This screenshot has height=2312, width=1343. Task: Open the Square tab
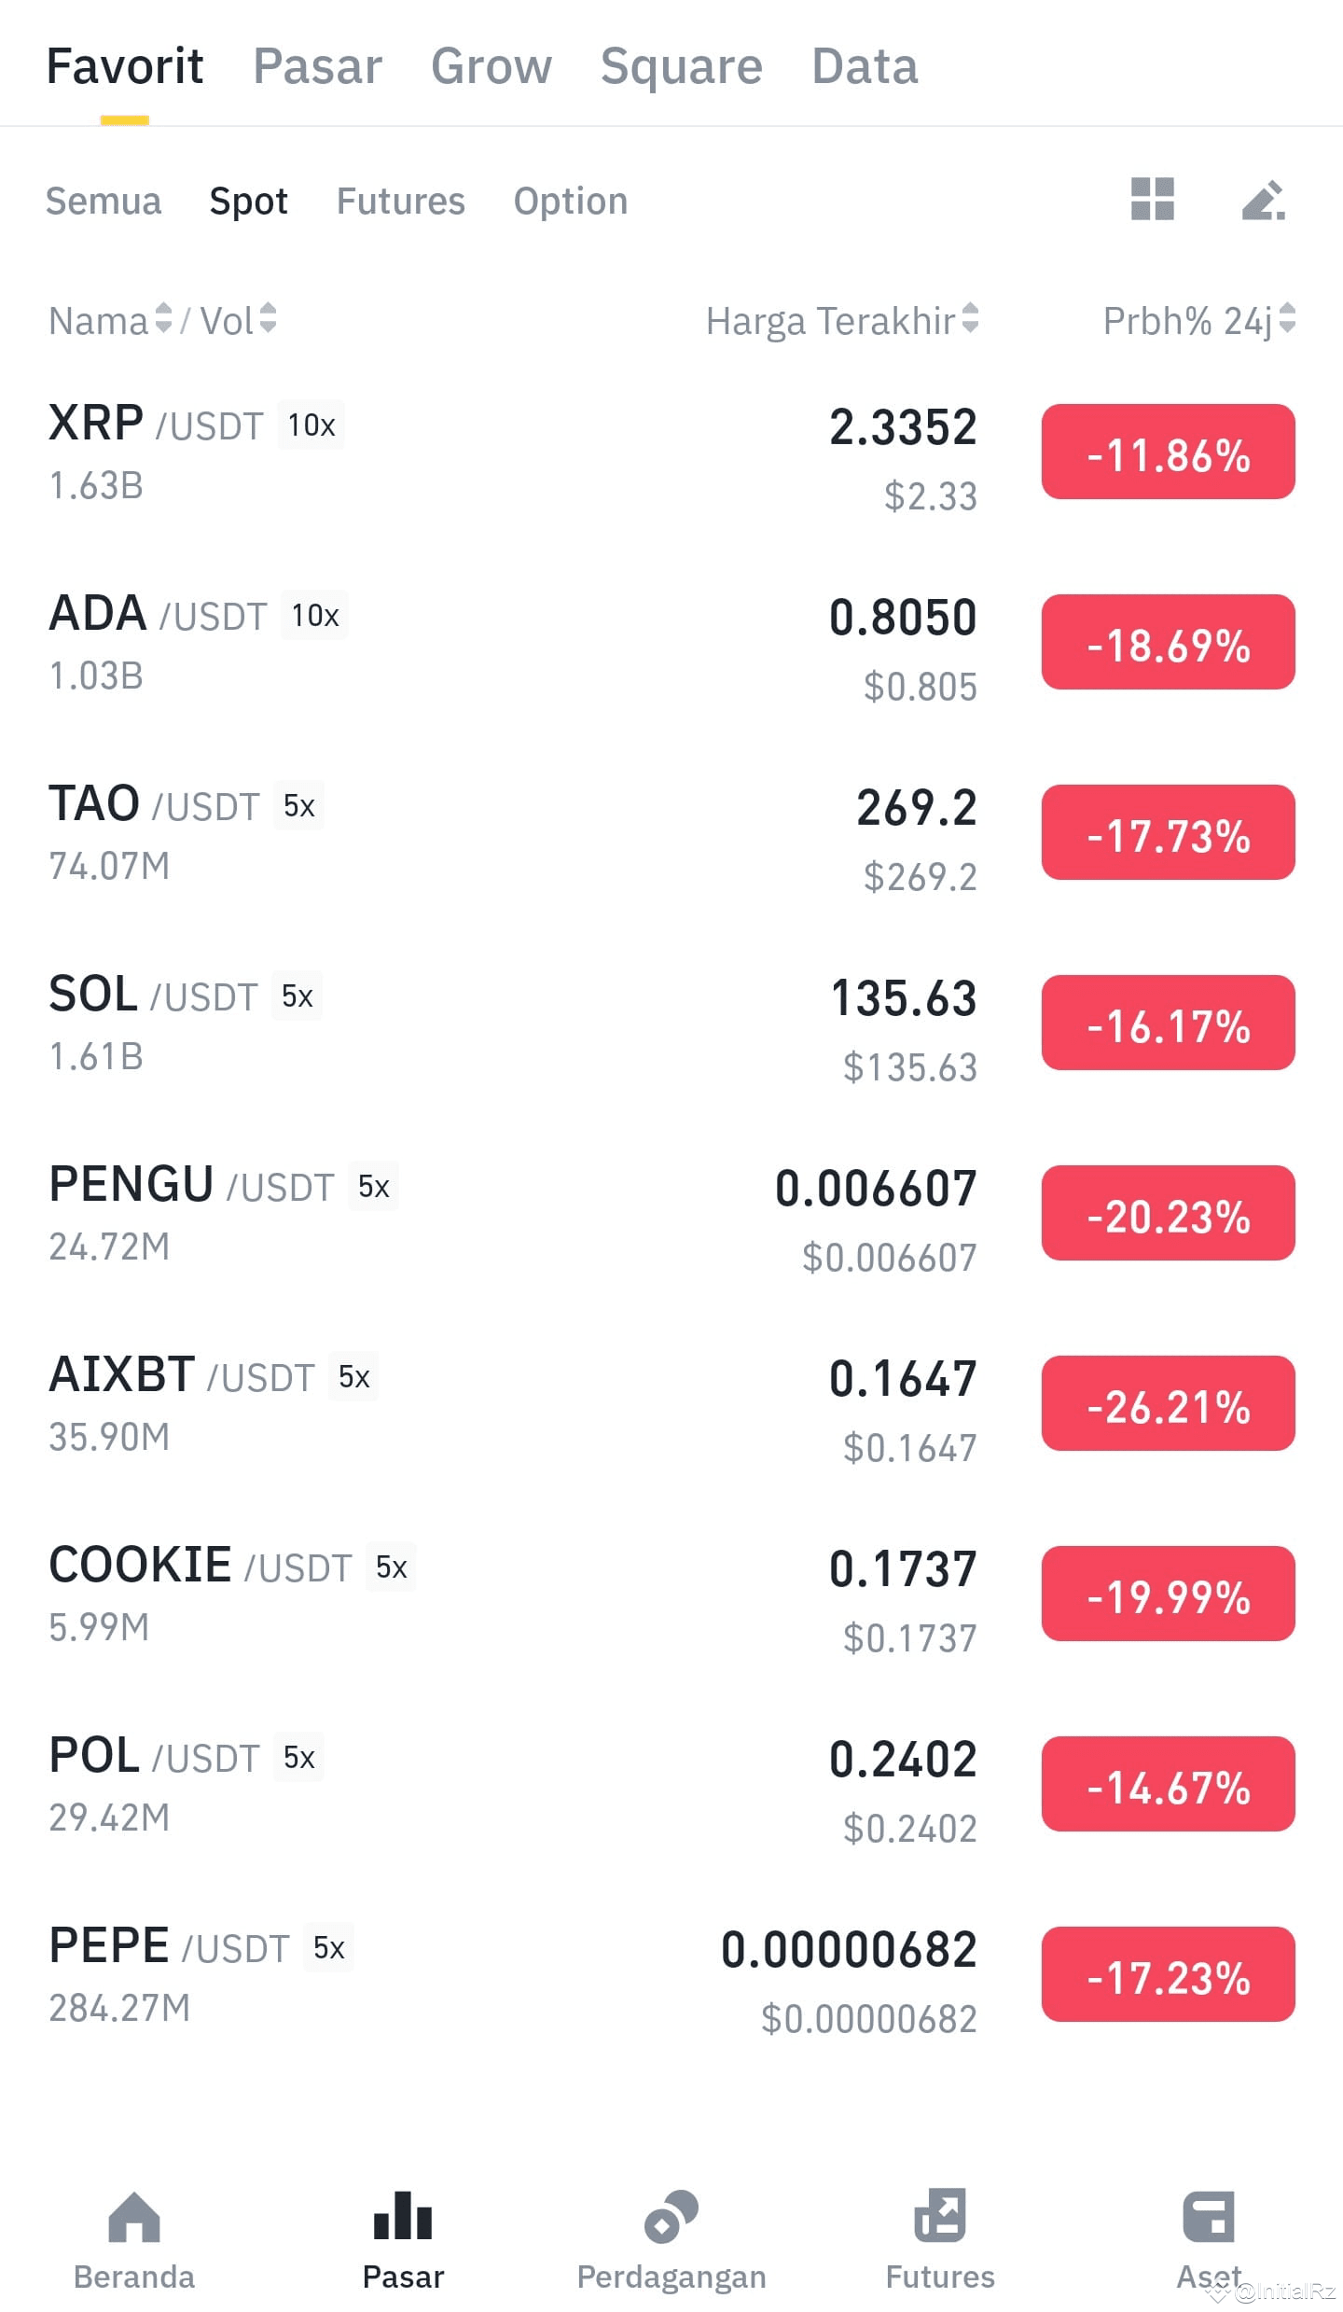682,65
